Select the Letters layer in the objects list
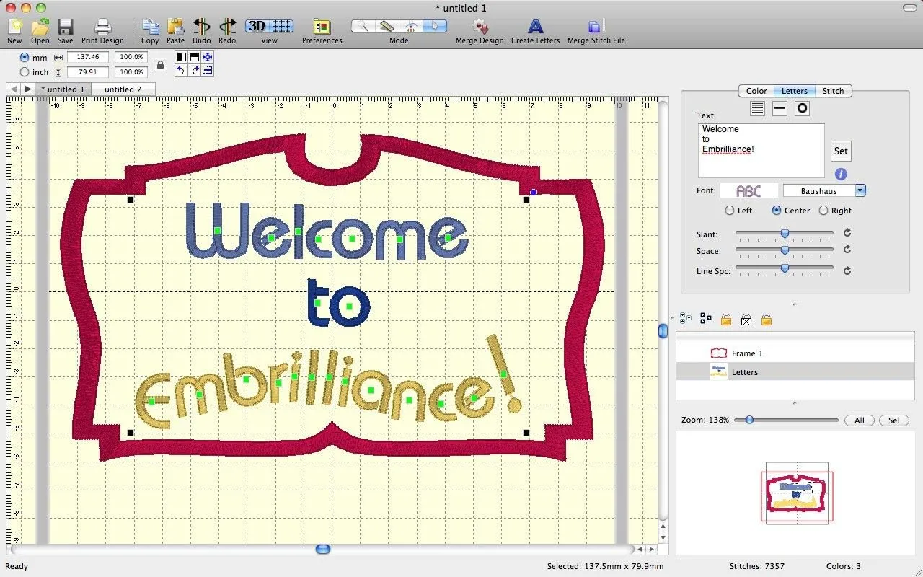Screen dimensions: 923x577 [745, 372]
